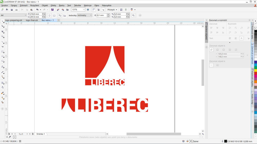Open the Efekty menu
Screen dimensions: 257x144
(x=53, y=5)
